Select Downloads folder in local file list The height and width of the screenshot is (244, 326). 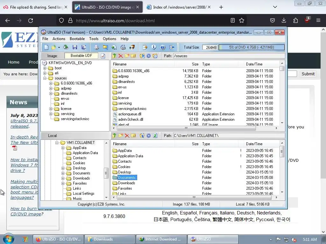coord(126,183)
